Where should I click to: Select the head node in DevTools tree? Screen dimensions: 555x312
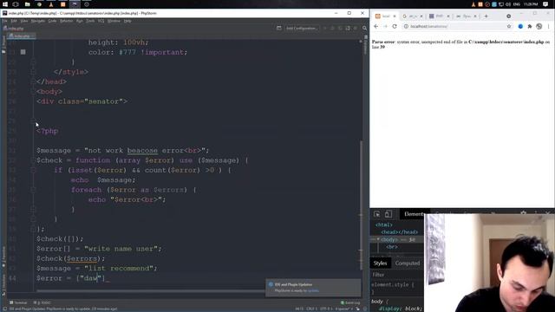click(400, 232)
